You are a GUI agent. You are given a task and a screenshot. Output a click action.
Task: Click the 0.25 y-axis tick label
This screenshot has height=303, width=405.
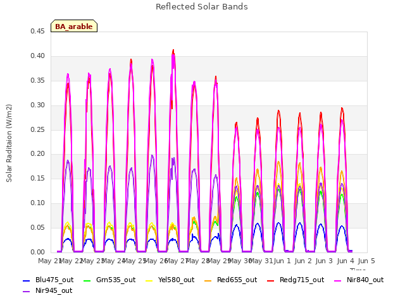point(38,129)
